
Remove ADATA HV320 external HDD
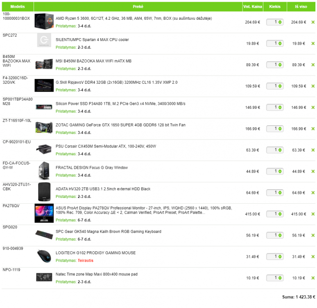click(313, 193)
